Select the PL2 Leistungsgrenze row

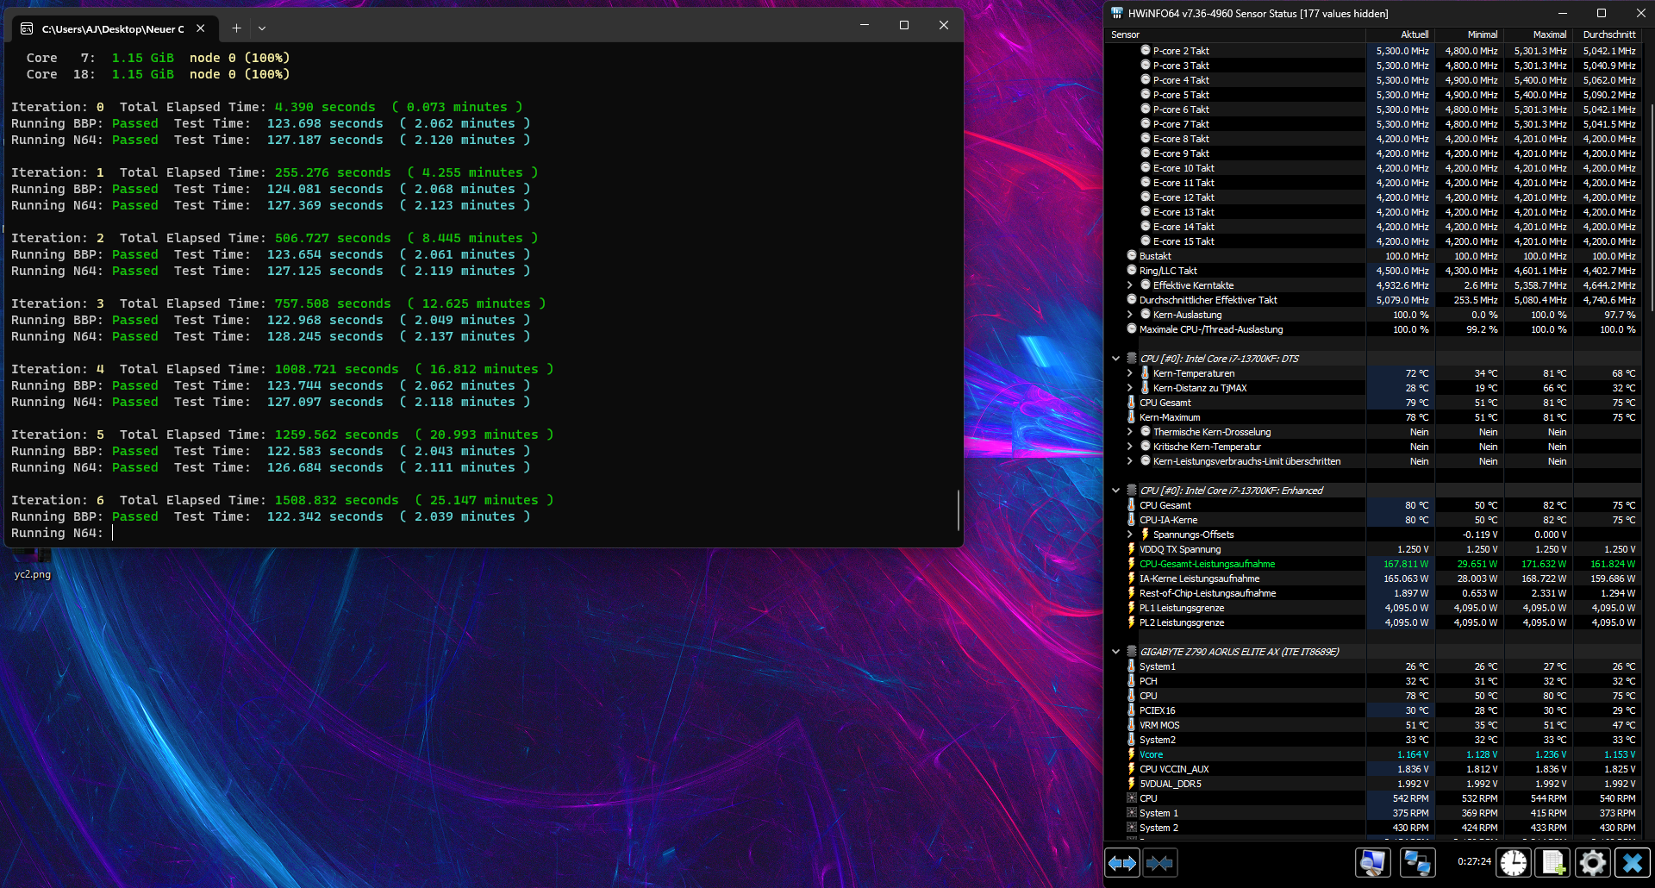1373,622
